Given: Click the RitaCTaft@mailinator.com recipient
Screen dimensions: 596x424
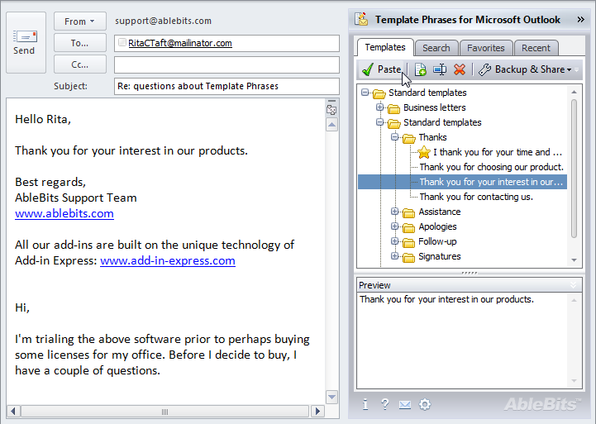Looking at the screenshot, I should pos(180,43).
